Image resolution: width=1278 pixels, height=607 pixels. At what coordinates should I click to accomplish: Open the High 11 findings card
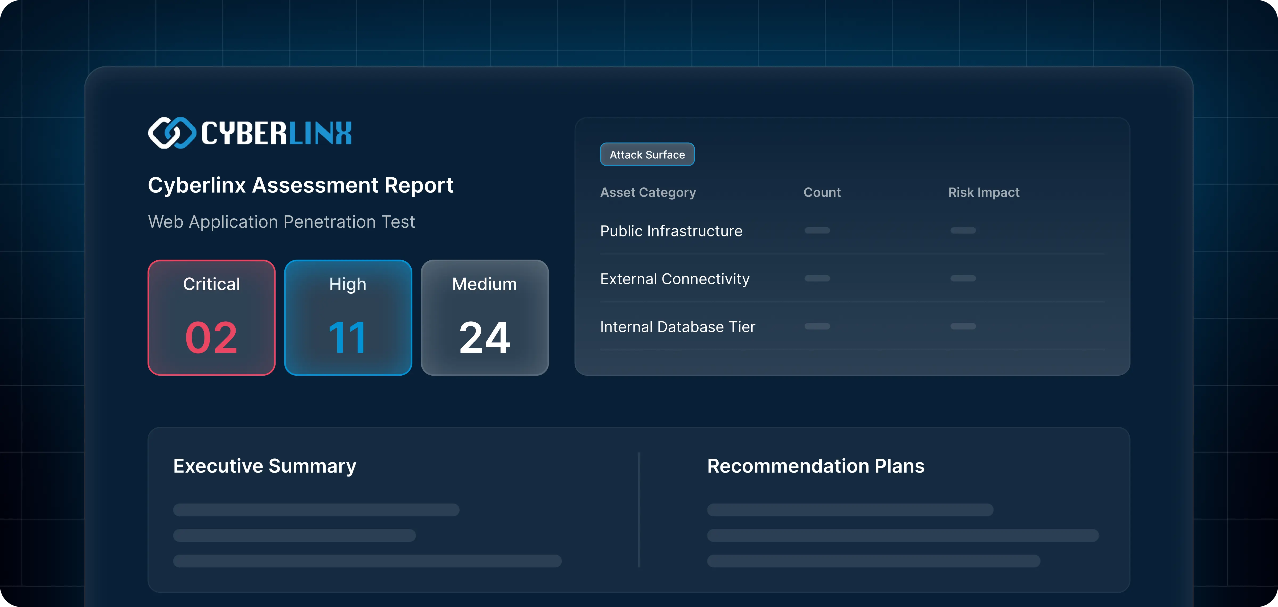[x=348, y=317]
